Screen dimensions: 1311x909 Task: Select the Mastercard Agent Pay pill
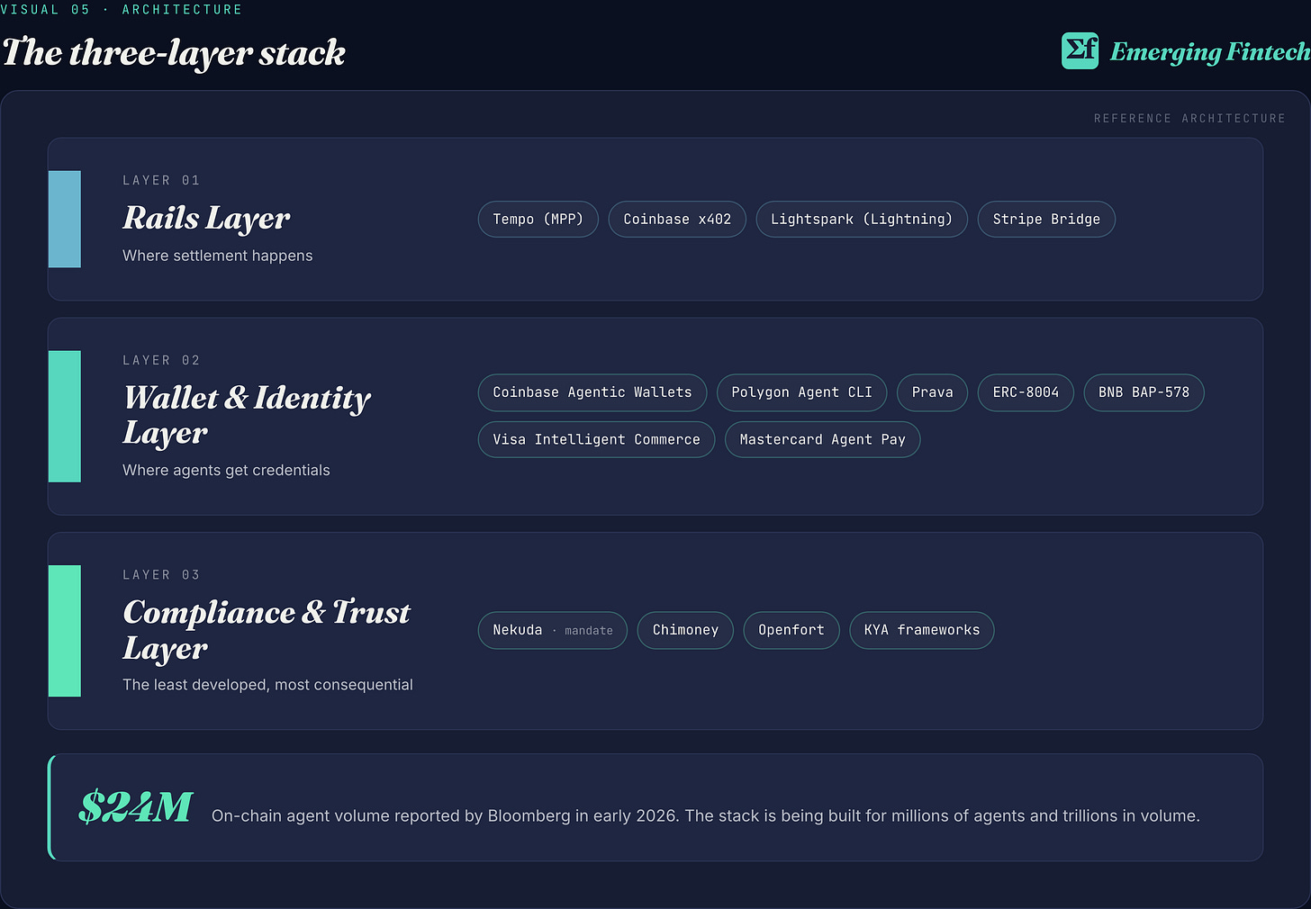(822, 439)
